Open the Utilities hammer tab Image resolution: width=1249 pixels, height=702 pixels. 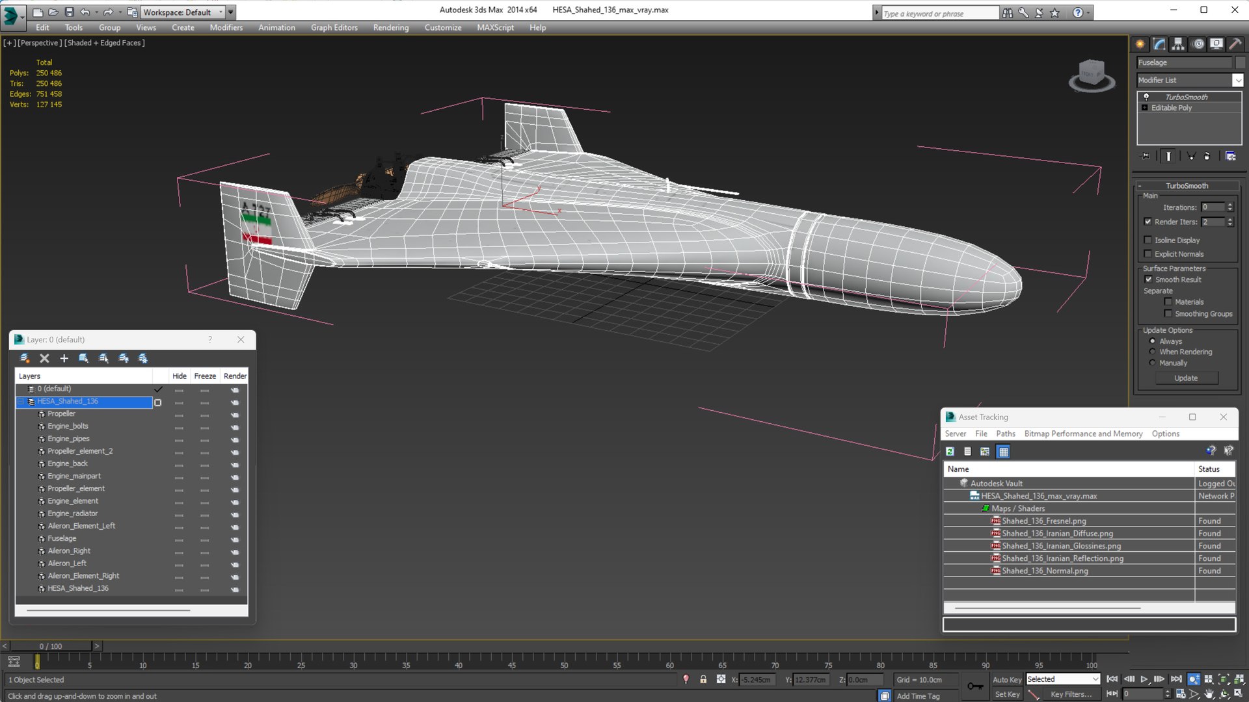pyautogui.click(x=1235, y=44)
